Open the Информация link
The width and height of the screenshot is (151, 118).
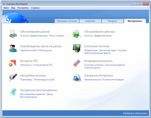pyautogui.click(x=91, y=50)
